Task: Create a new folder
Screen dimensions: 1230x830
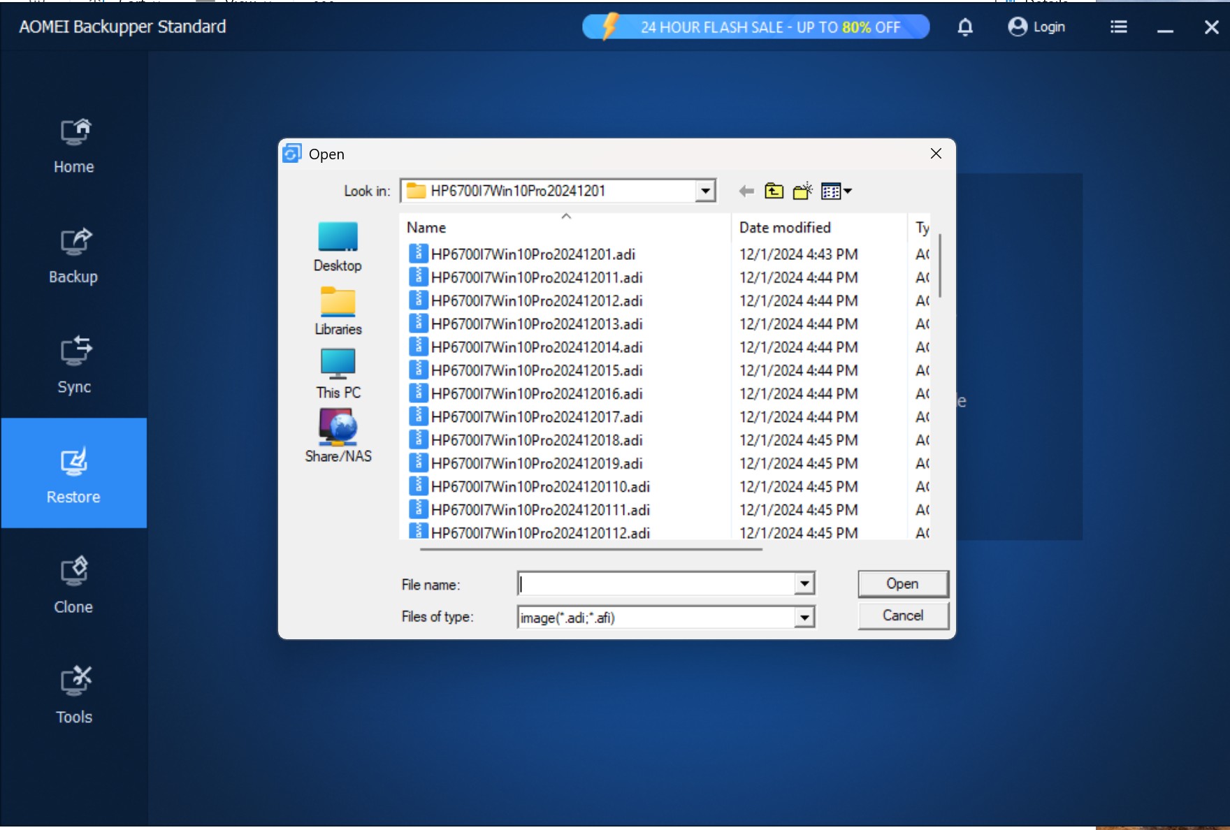Action: [x=803, y=191]
